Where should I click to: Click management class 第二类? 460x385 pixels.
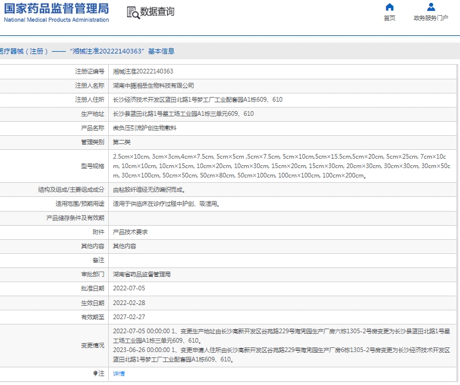pyautogui.click(x=122, y=142)
